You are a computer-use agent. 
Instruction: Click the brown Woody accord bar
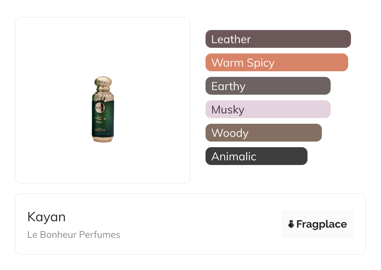click(263, 133)
